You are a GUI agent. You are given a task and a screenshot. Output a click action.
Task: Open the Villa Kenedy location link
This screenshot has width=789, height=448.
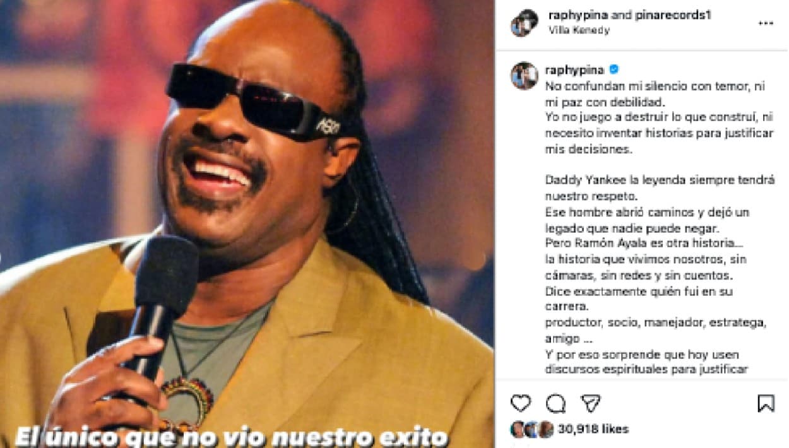pos(579,30)
